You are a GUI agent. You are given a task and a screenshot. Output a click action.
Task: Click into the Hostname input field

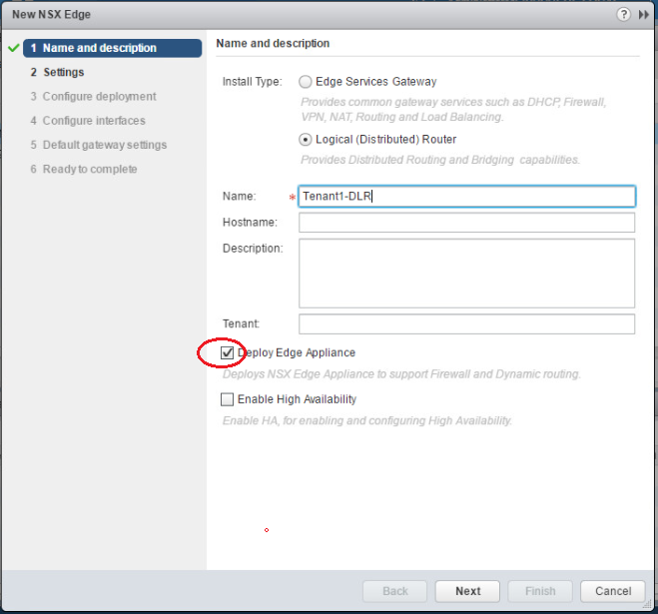pos(466,223)
